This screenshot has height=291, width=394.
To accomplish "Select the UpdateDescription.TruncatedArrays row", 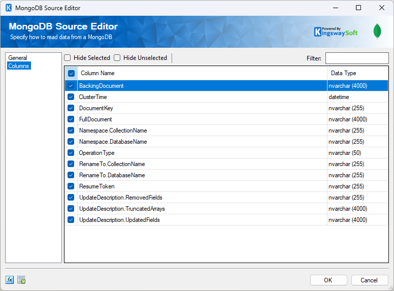I will point(226,209).
